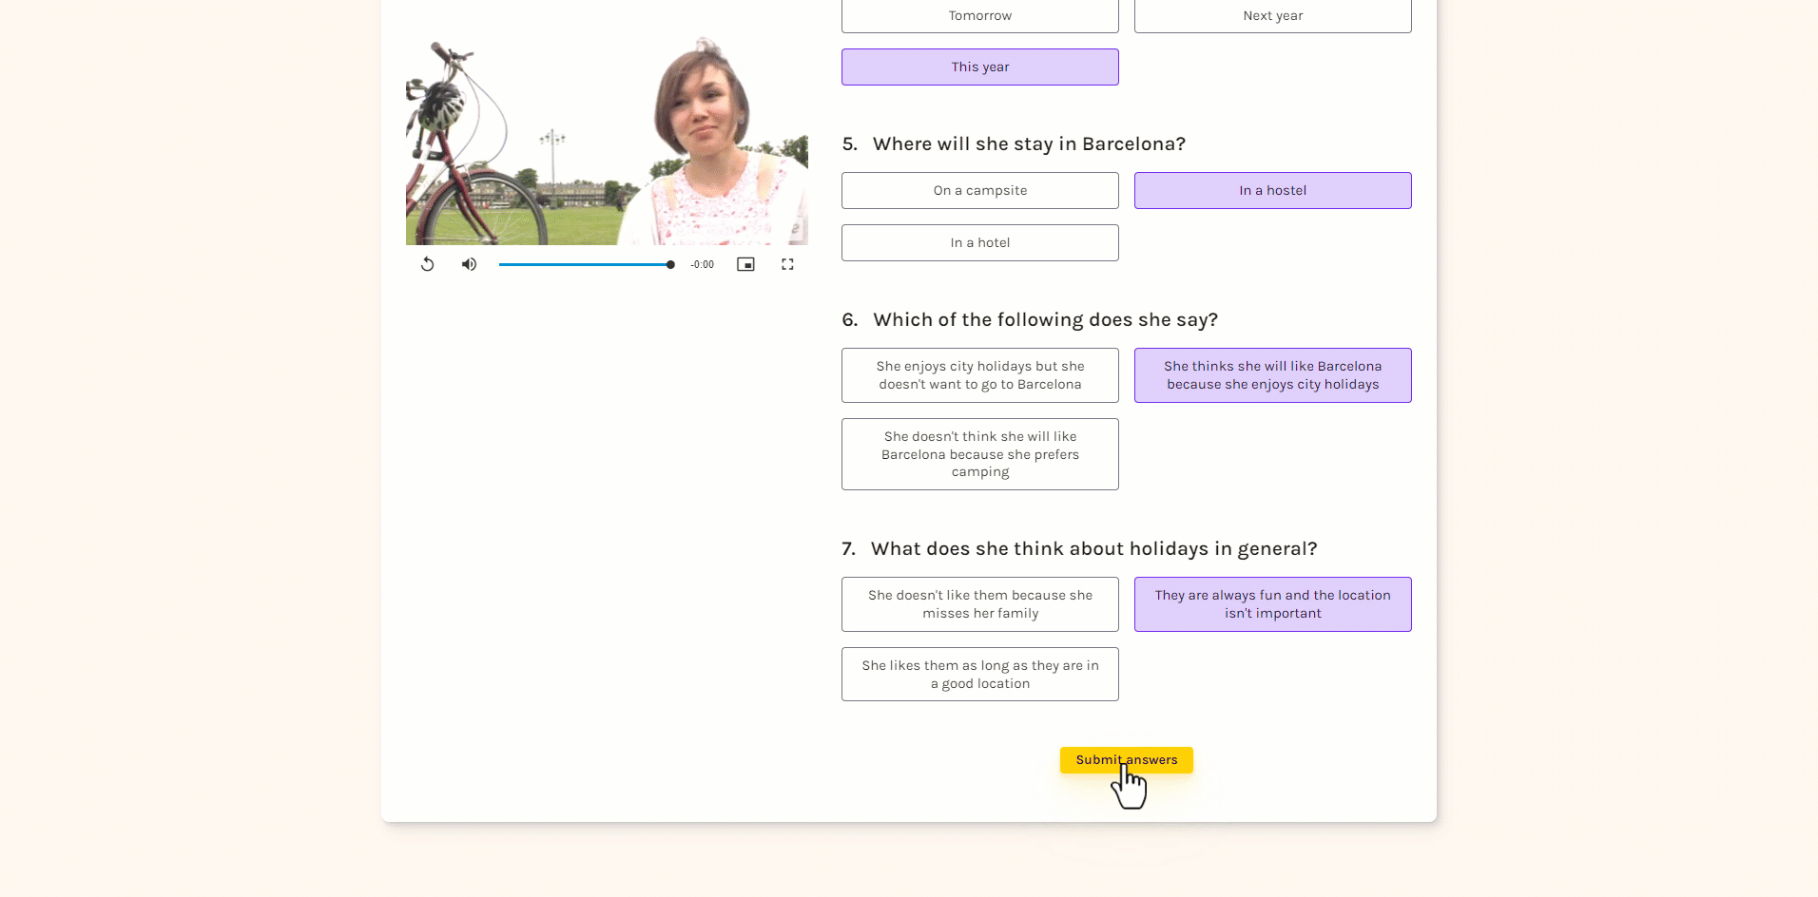Click question 7 about holidays in general
This screenshot has width=1818, height=897.
(1094, 548)
